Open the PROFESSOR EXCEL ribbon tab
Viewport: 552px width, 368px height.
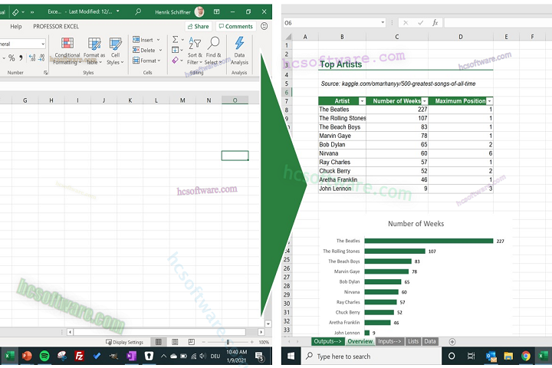(56, 26)
